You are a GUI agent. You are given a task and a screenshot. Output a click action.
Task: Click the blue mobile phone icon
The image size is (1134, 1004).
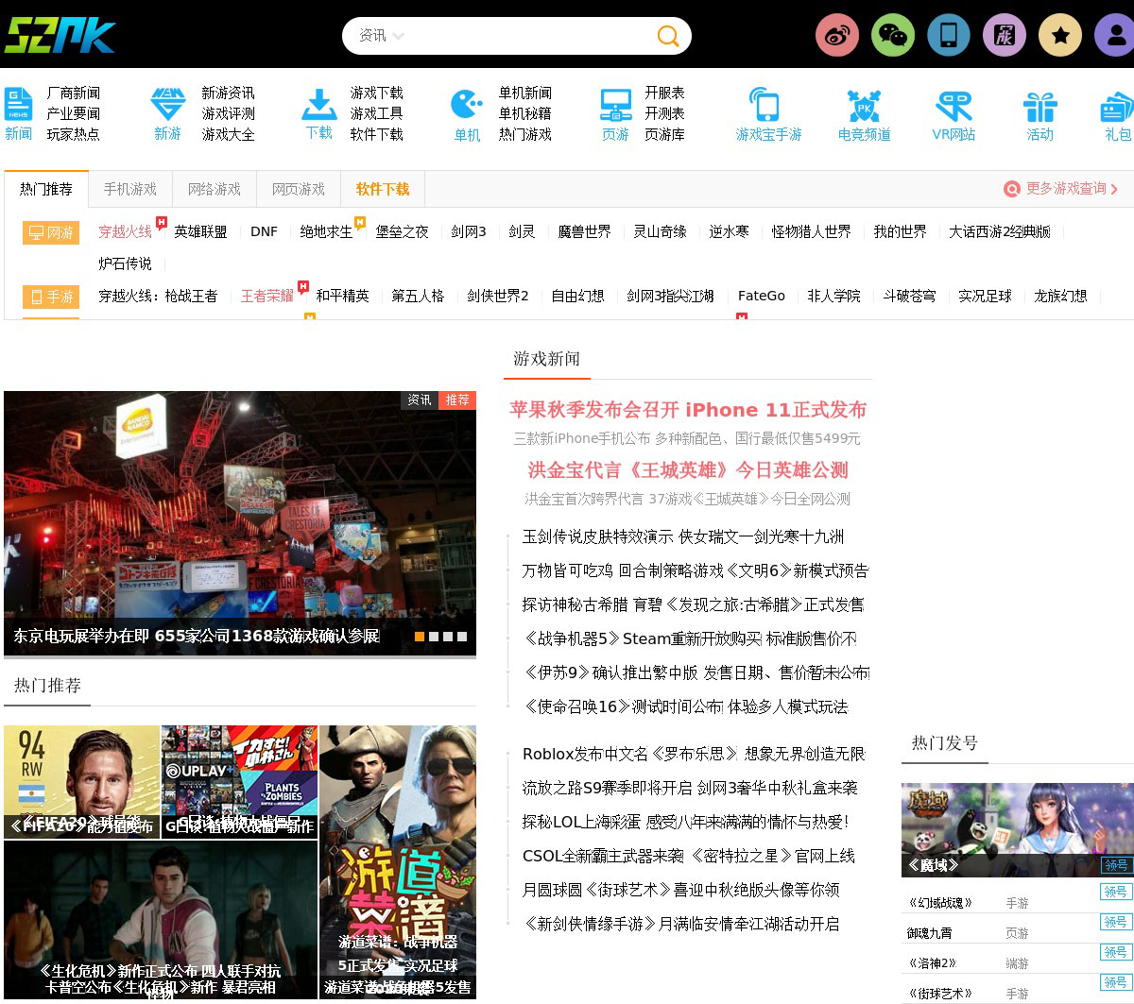pos(949,36)
